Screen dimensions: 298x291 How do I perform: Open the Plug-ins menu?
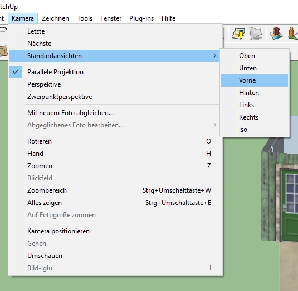(x=141, y=18)
